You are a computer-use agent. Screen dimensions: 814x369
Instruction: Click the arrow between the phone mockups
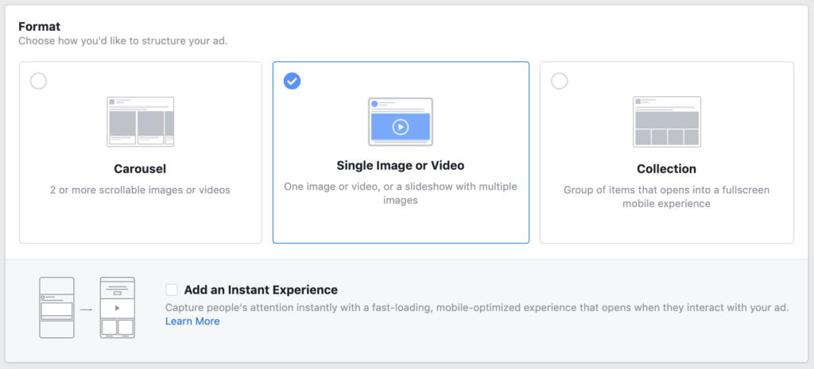click(x=87, y=308)
